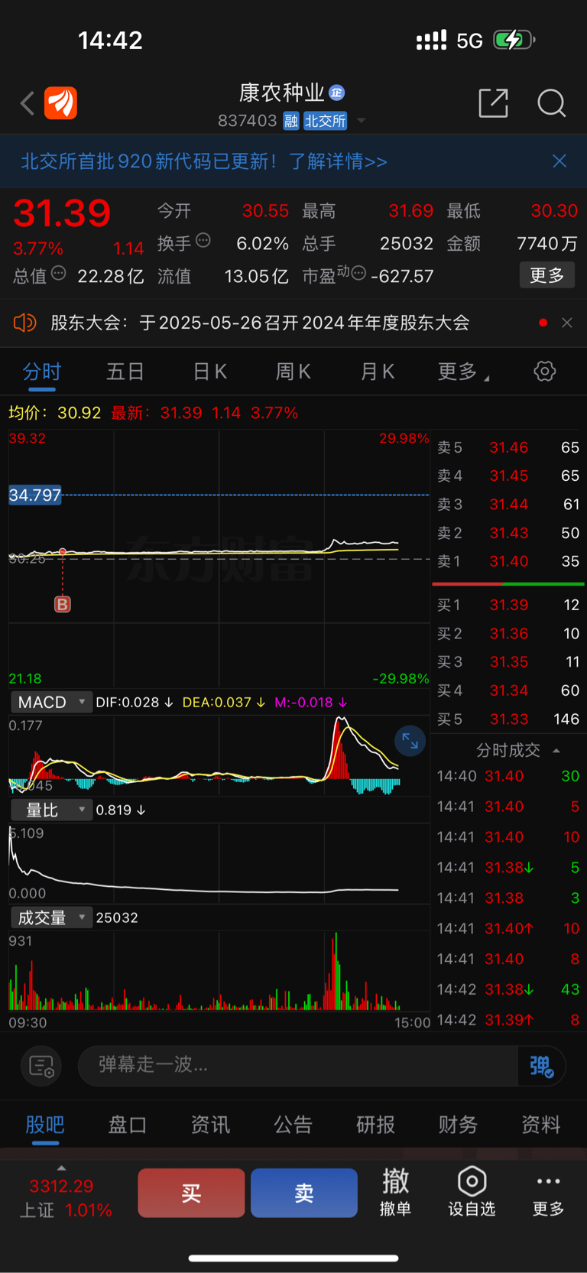The height and width of the screenshot is (1273, 587).
Task: Select the 买2 order row at 31.36
Action: [x=508, y=633]
